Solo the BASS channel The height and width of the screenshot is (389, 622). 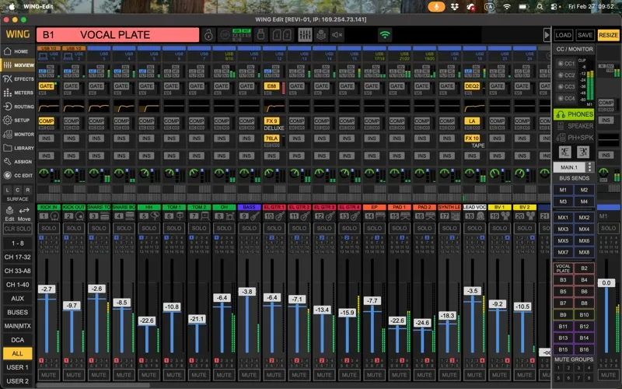249,228
